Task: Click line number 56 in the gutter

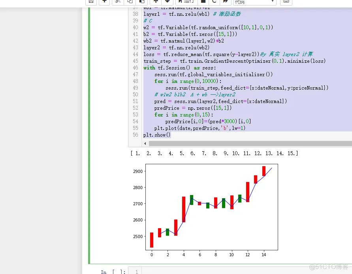Action: 136,135
